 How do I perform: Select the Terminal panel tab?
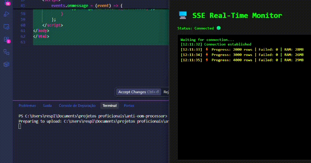click(110, 106)
